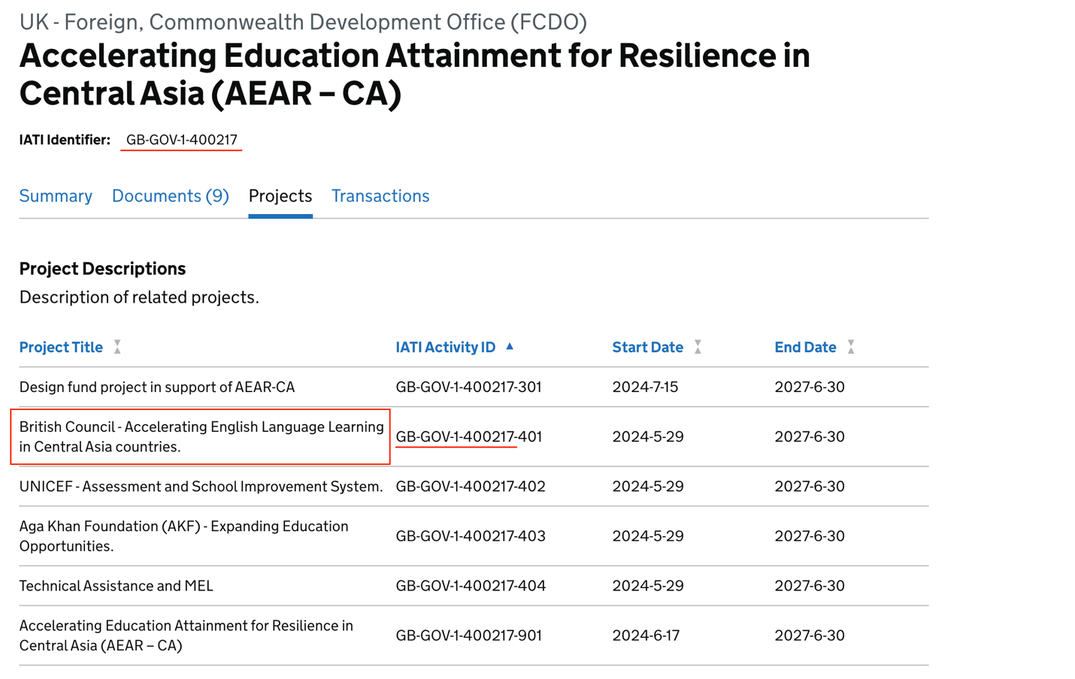Click activity ID GB-GOV-1-400217-403
Image resolution: width=1075 pixels, height=679 pixels.
pos(471,536)
